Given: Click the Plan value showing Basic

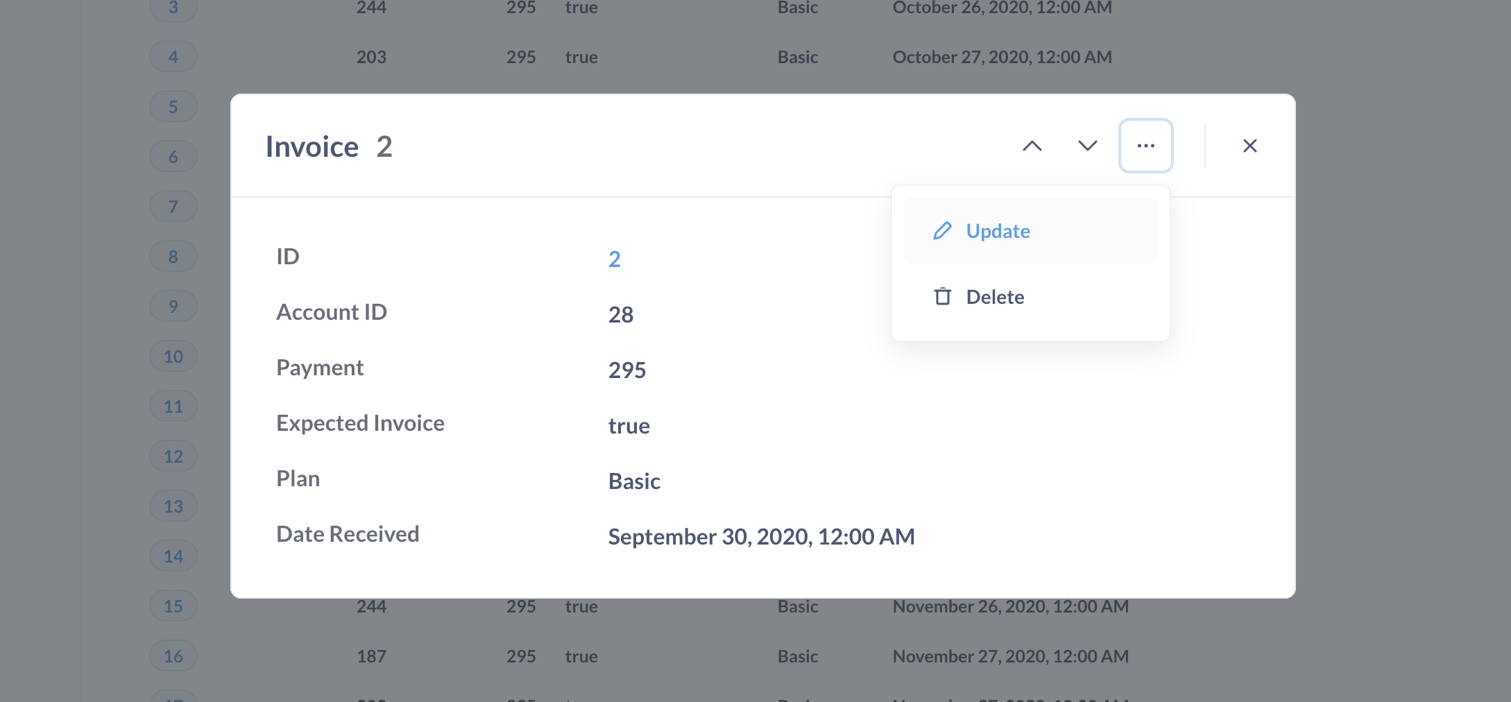Looking at the screenshot, I should pyautogui.click(x=633, y=481).
